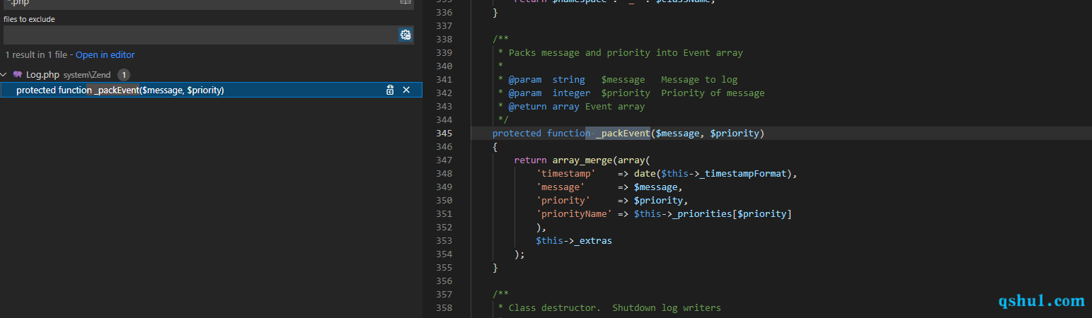The image size is (1092, 318).
Task: Click the 'timestamp' key on line 348
Action: point(565,174)
